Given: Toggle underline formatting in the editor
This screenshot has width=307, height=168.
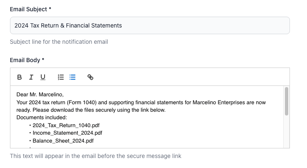Looking at the screenshot, I should pyautogui.click(x=42, y=77).
